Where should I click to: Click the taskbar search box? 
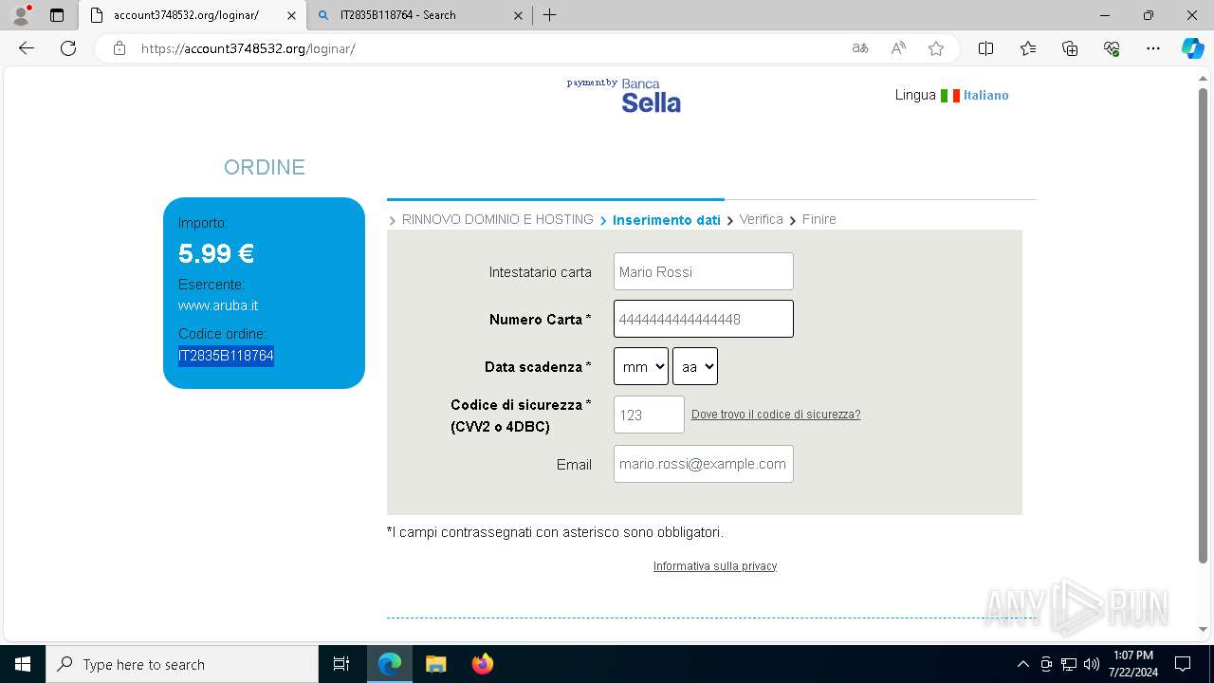[x=182, y=664]
